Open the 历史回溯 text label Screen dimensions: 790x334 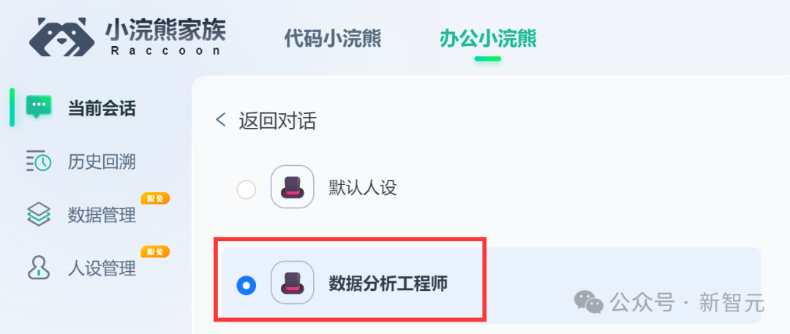coord(102,162)
